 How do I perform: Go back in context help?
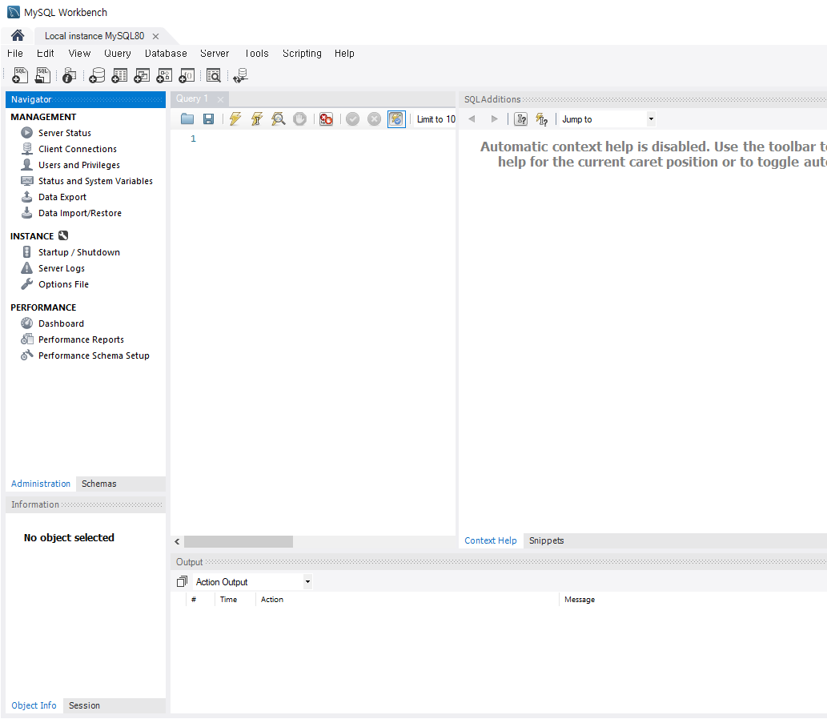(x=472, y=119)
